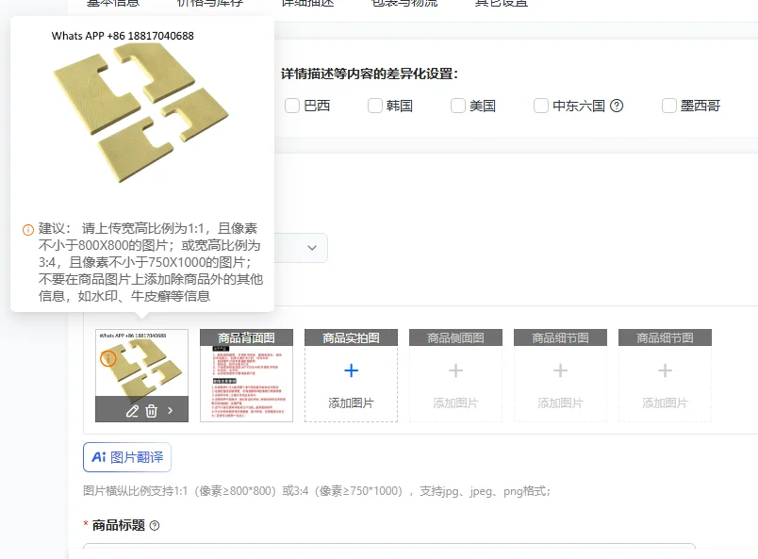Open the help icon beside 中东六国
This screenshot has width=758, height=559.
coord(617,106)
